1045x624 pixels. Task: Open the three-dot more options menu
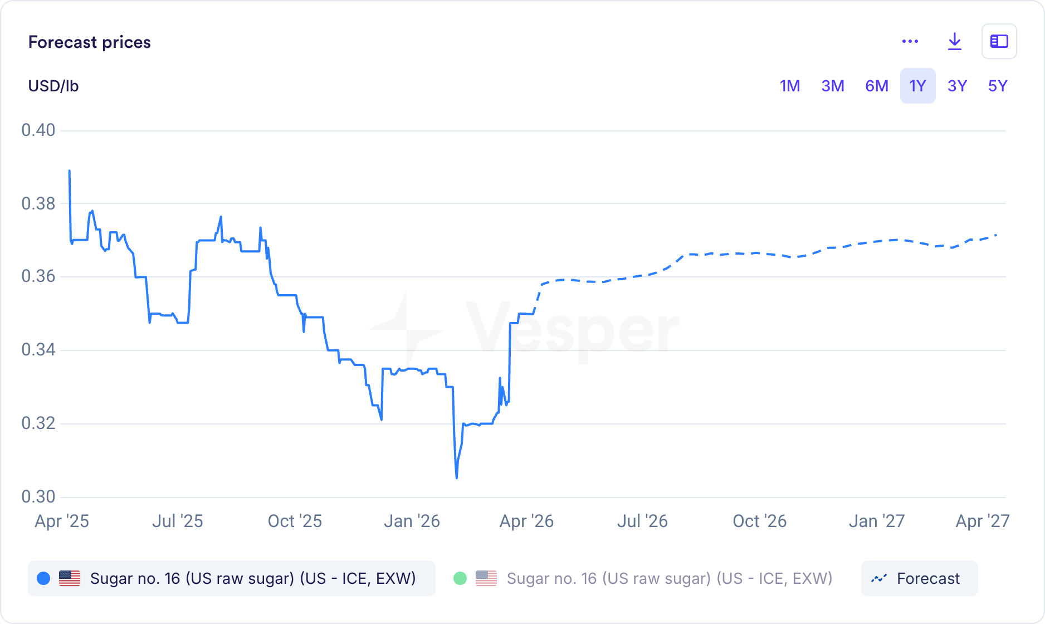tap(910, 41)
